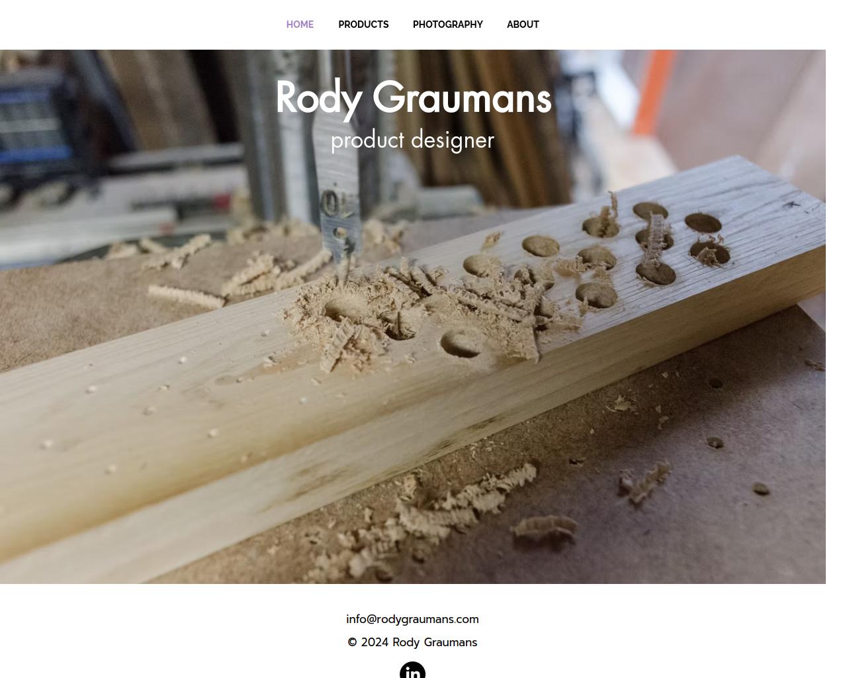Select the product designer subtitle

tap(412, 140)
